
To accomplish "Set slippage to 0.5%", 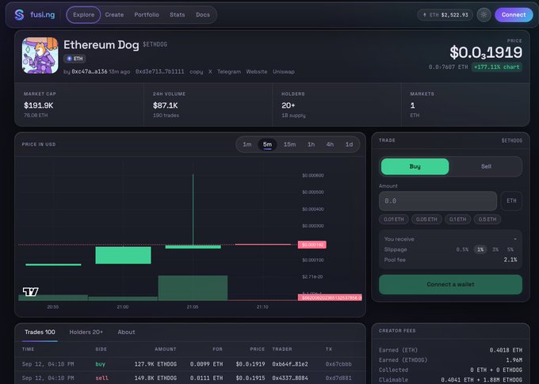I will coord(462,249).
